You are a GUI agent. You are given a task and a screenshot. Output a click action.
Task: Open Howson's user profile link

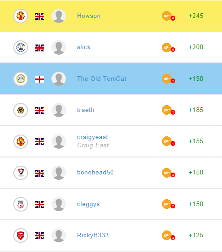tap(89, 16)
